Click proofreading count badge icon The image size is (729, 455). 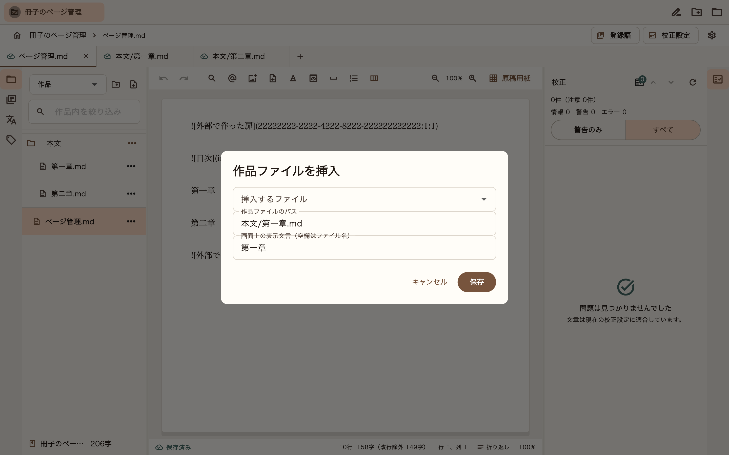pos(640,82)
